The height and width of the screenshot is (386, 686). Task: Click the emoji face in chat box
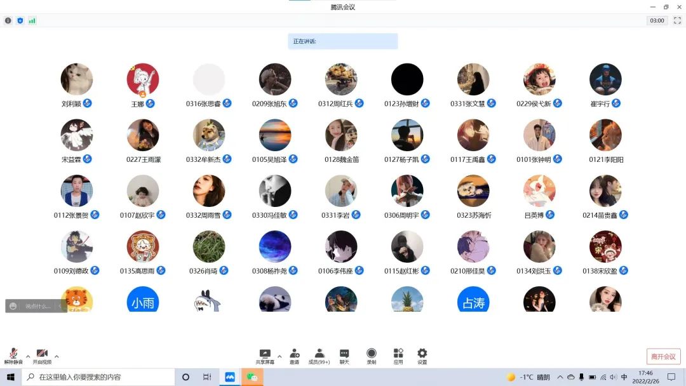[13, 306]
